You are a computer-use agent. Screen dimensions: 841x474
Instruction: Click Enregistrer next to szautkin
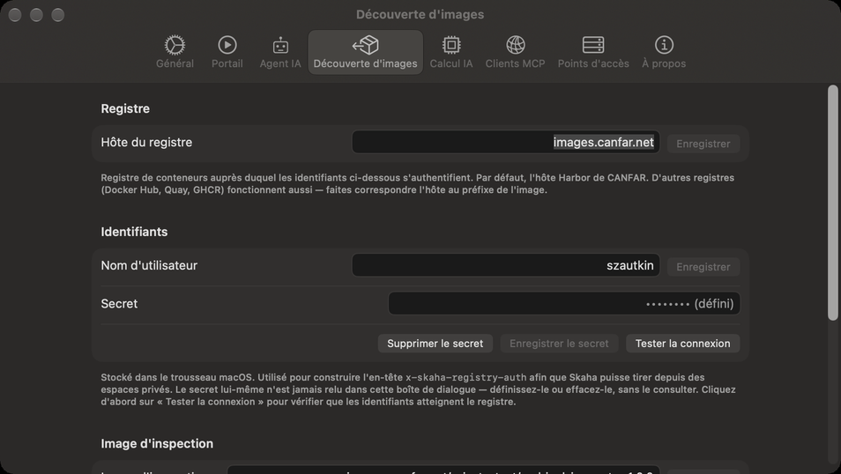click(703, 267)
